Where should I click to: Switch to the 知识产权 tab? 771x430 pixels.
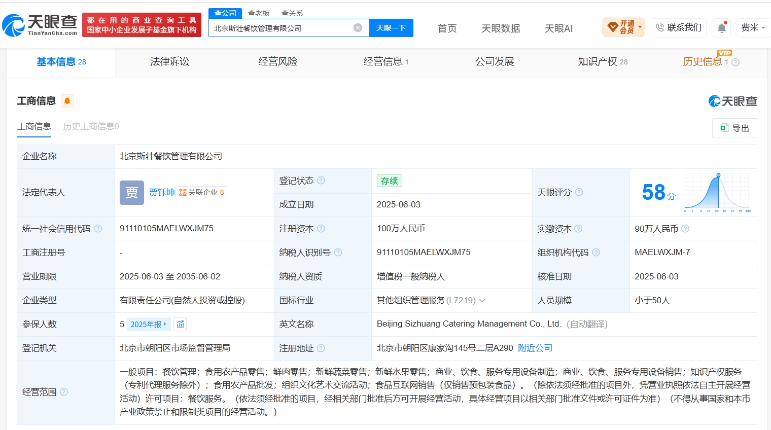tap(603, 62)
